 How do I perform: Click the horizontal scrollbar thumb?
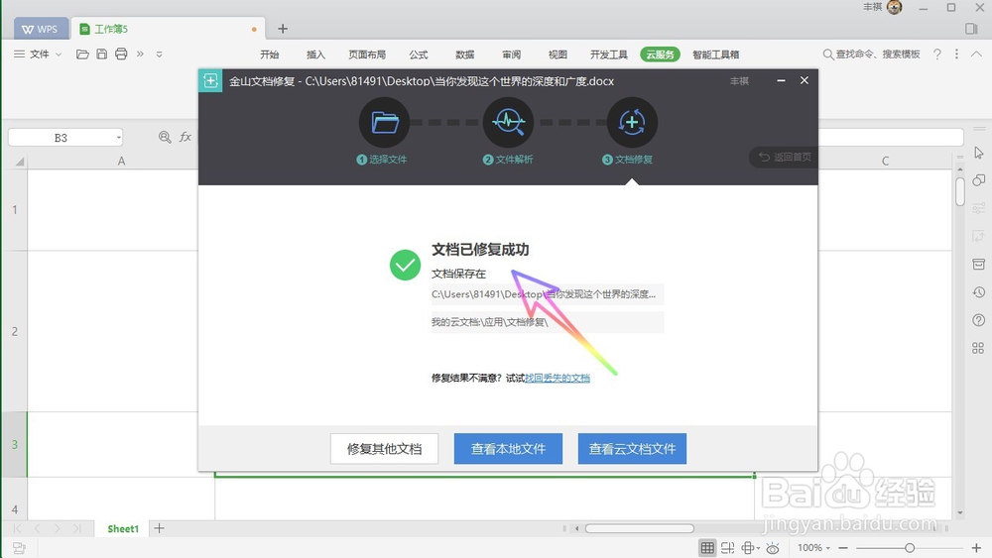[x=639, y=528]
